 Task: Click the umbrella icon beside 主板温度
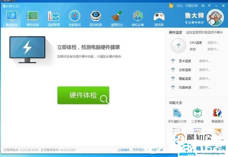pyautogui.click(x=173, y=70)
